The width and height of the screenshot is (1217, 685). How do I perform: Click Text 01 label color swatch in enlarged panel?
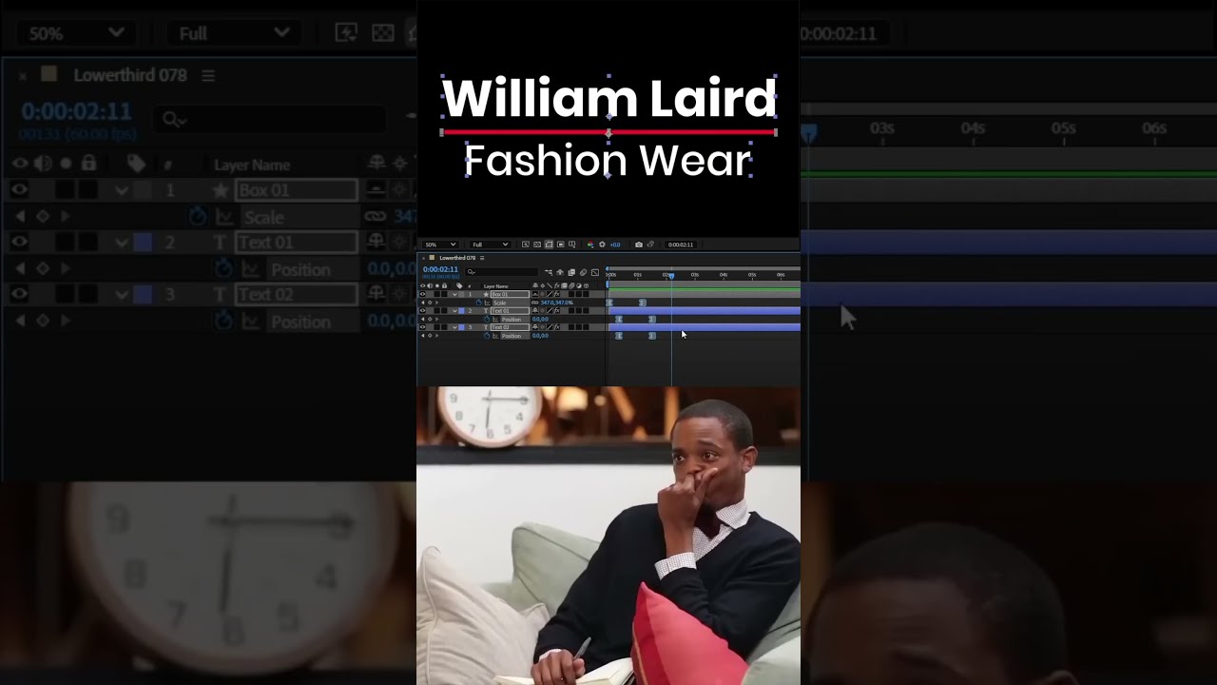[x=142, y=243]
